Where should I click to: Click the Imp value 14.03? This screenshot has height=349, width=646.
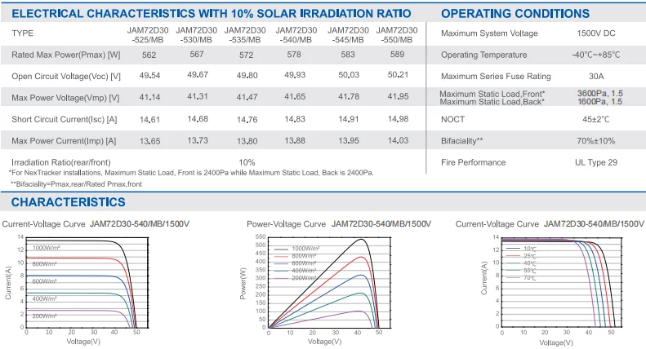click(398, 140)
